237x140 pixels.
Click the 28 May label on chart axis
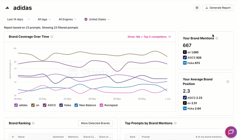[x=117, y=99]
